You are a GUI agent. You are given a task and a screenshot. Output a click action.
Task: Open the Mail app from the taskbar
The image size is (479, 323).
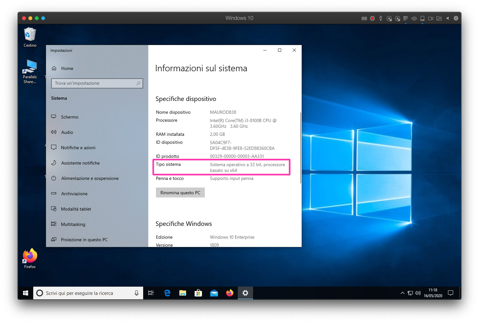[x=214, y=293]
